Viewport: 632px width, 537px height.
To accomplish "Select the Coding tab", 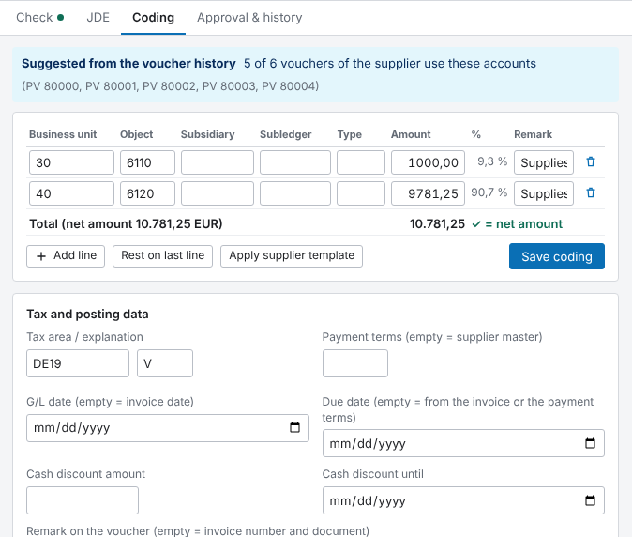I will [x=153, y=17].
